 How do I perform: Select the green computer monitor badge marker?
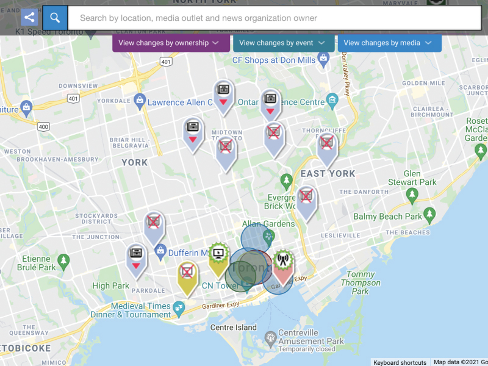218,255
